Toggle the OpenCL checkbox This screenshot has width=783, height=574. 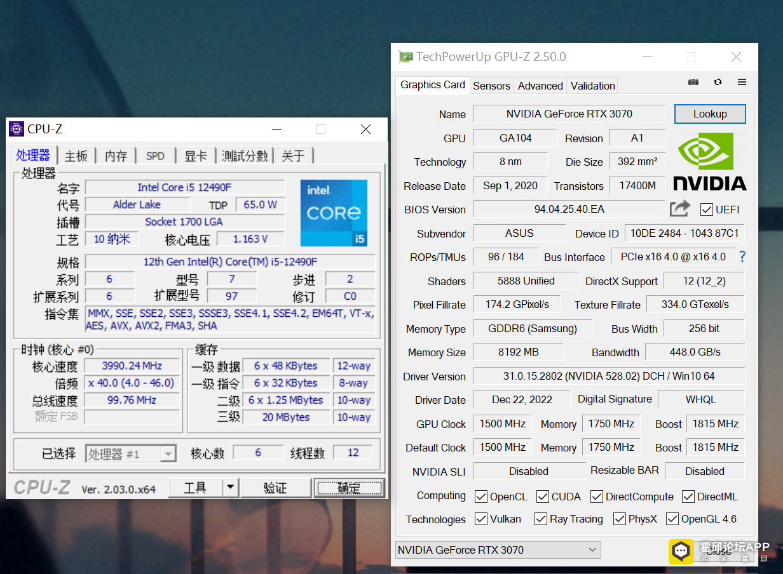click(x=481, y=497)
